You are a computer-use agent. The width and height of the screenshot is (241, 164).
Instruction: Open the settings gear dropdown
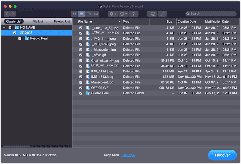[113, 14]
